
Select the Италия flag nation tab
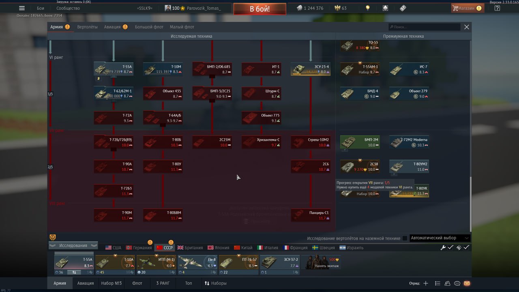click(x=268, y=247)
